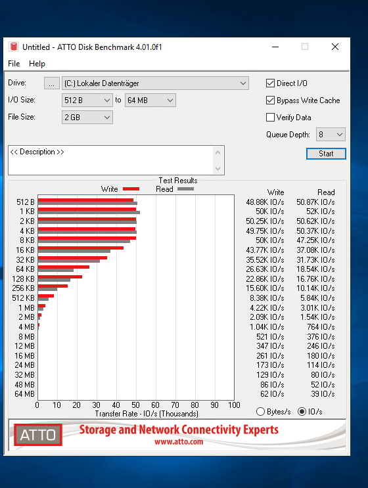Open the Help menu
Viewport: 368px width, 488px height.
(x=37, y=64)
